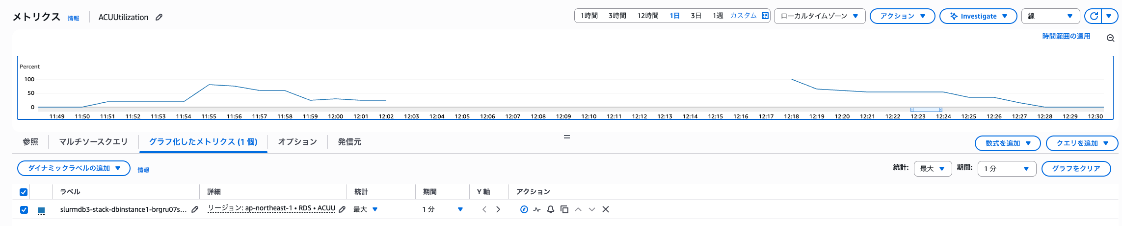Click the リージョン: ap-northeast-1 details text

(x=271, y=208)
